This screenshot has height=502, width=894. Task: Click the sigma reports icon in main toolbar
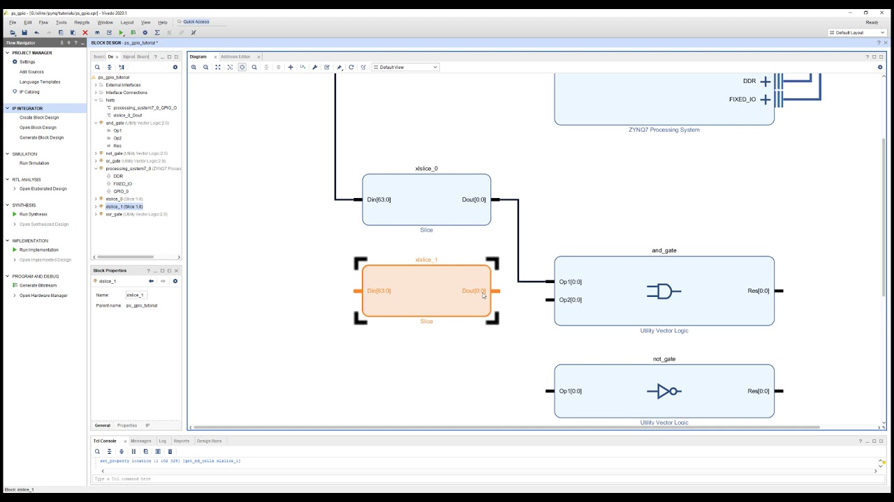(157, 33)
